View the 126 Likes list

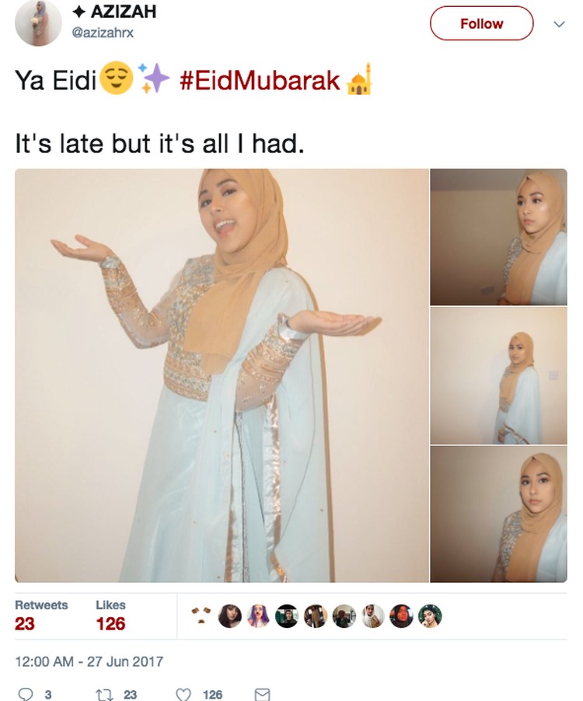(110, 616)
